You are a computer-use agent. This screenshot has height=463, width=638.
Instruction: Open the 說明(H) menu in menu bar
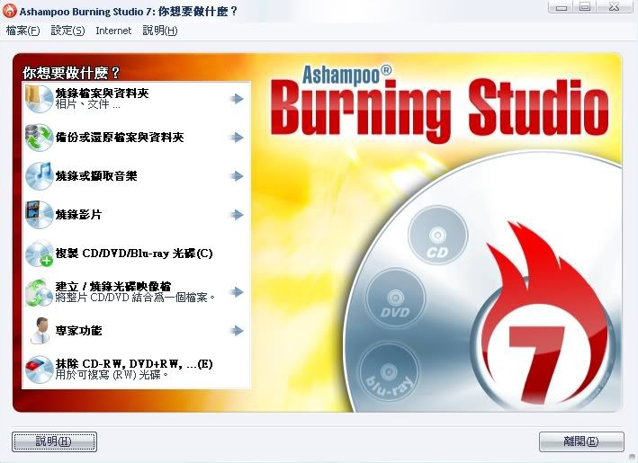point(160,31)
